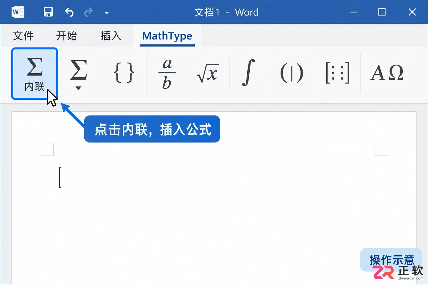Insert a fraction a over b

tap(167, 74)
